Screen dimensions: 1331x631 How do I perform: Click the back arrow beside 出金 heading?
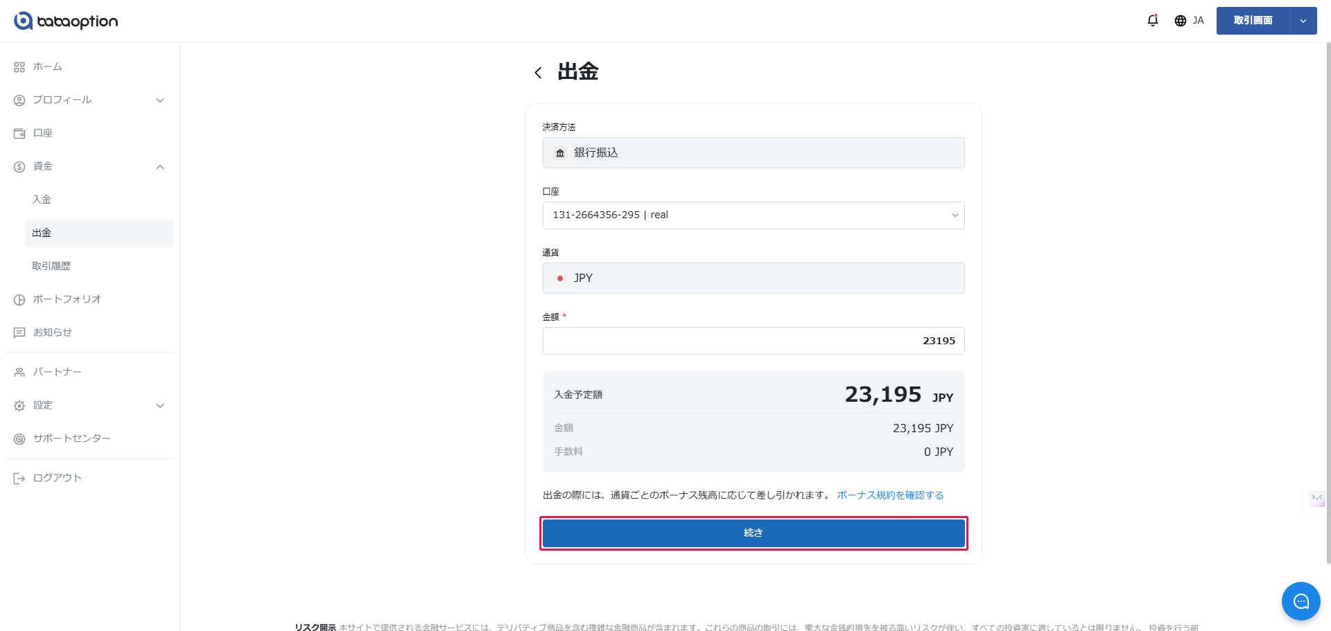[538, 73]
